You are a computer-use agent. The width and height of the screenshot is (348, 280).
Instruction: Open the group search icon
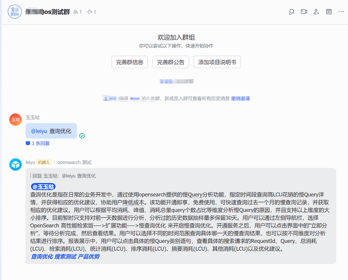tap(291, 12)
